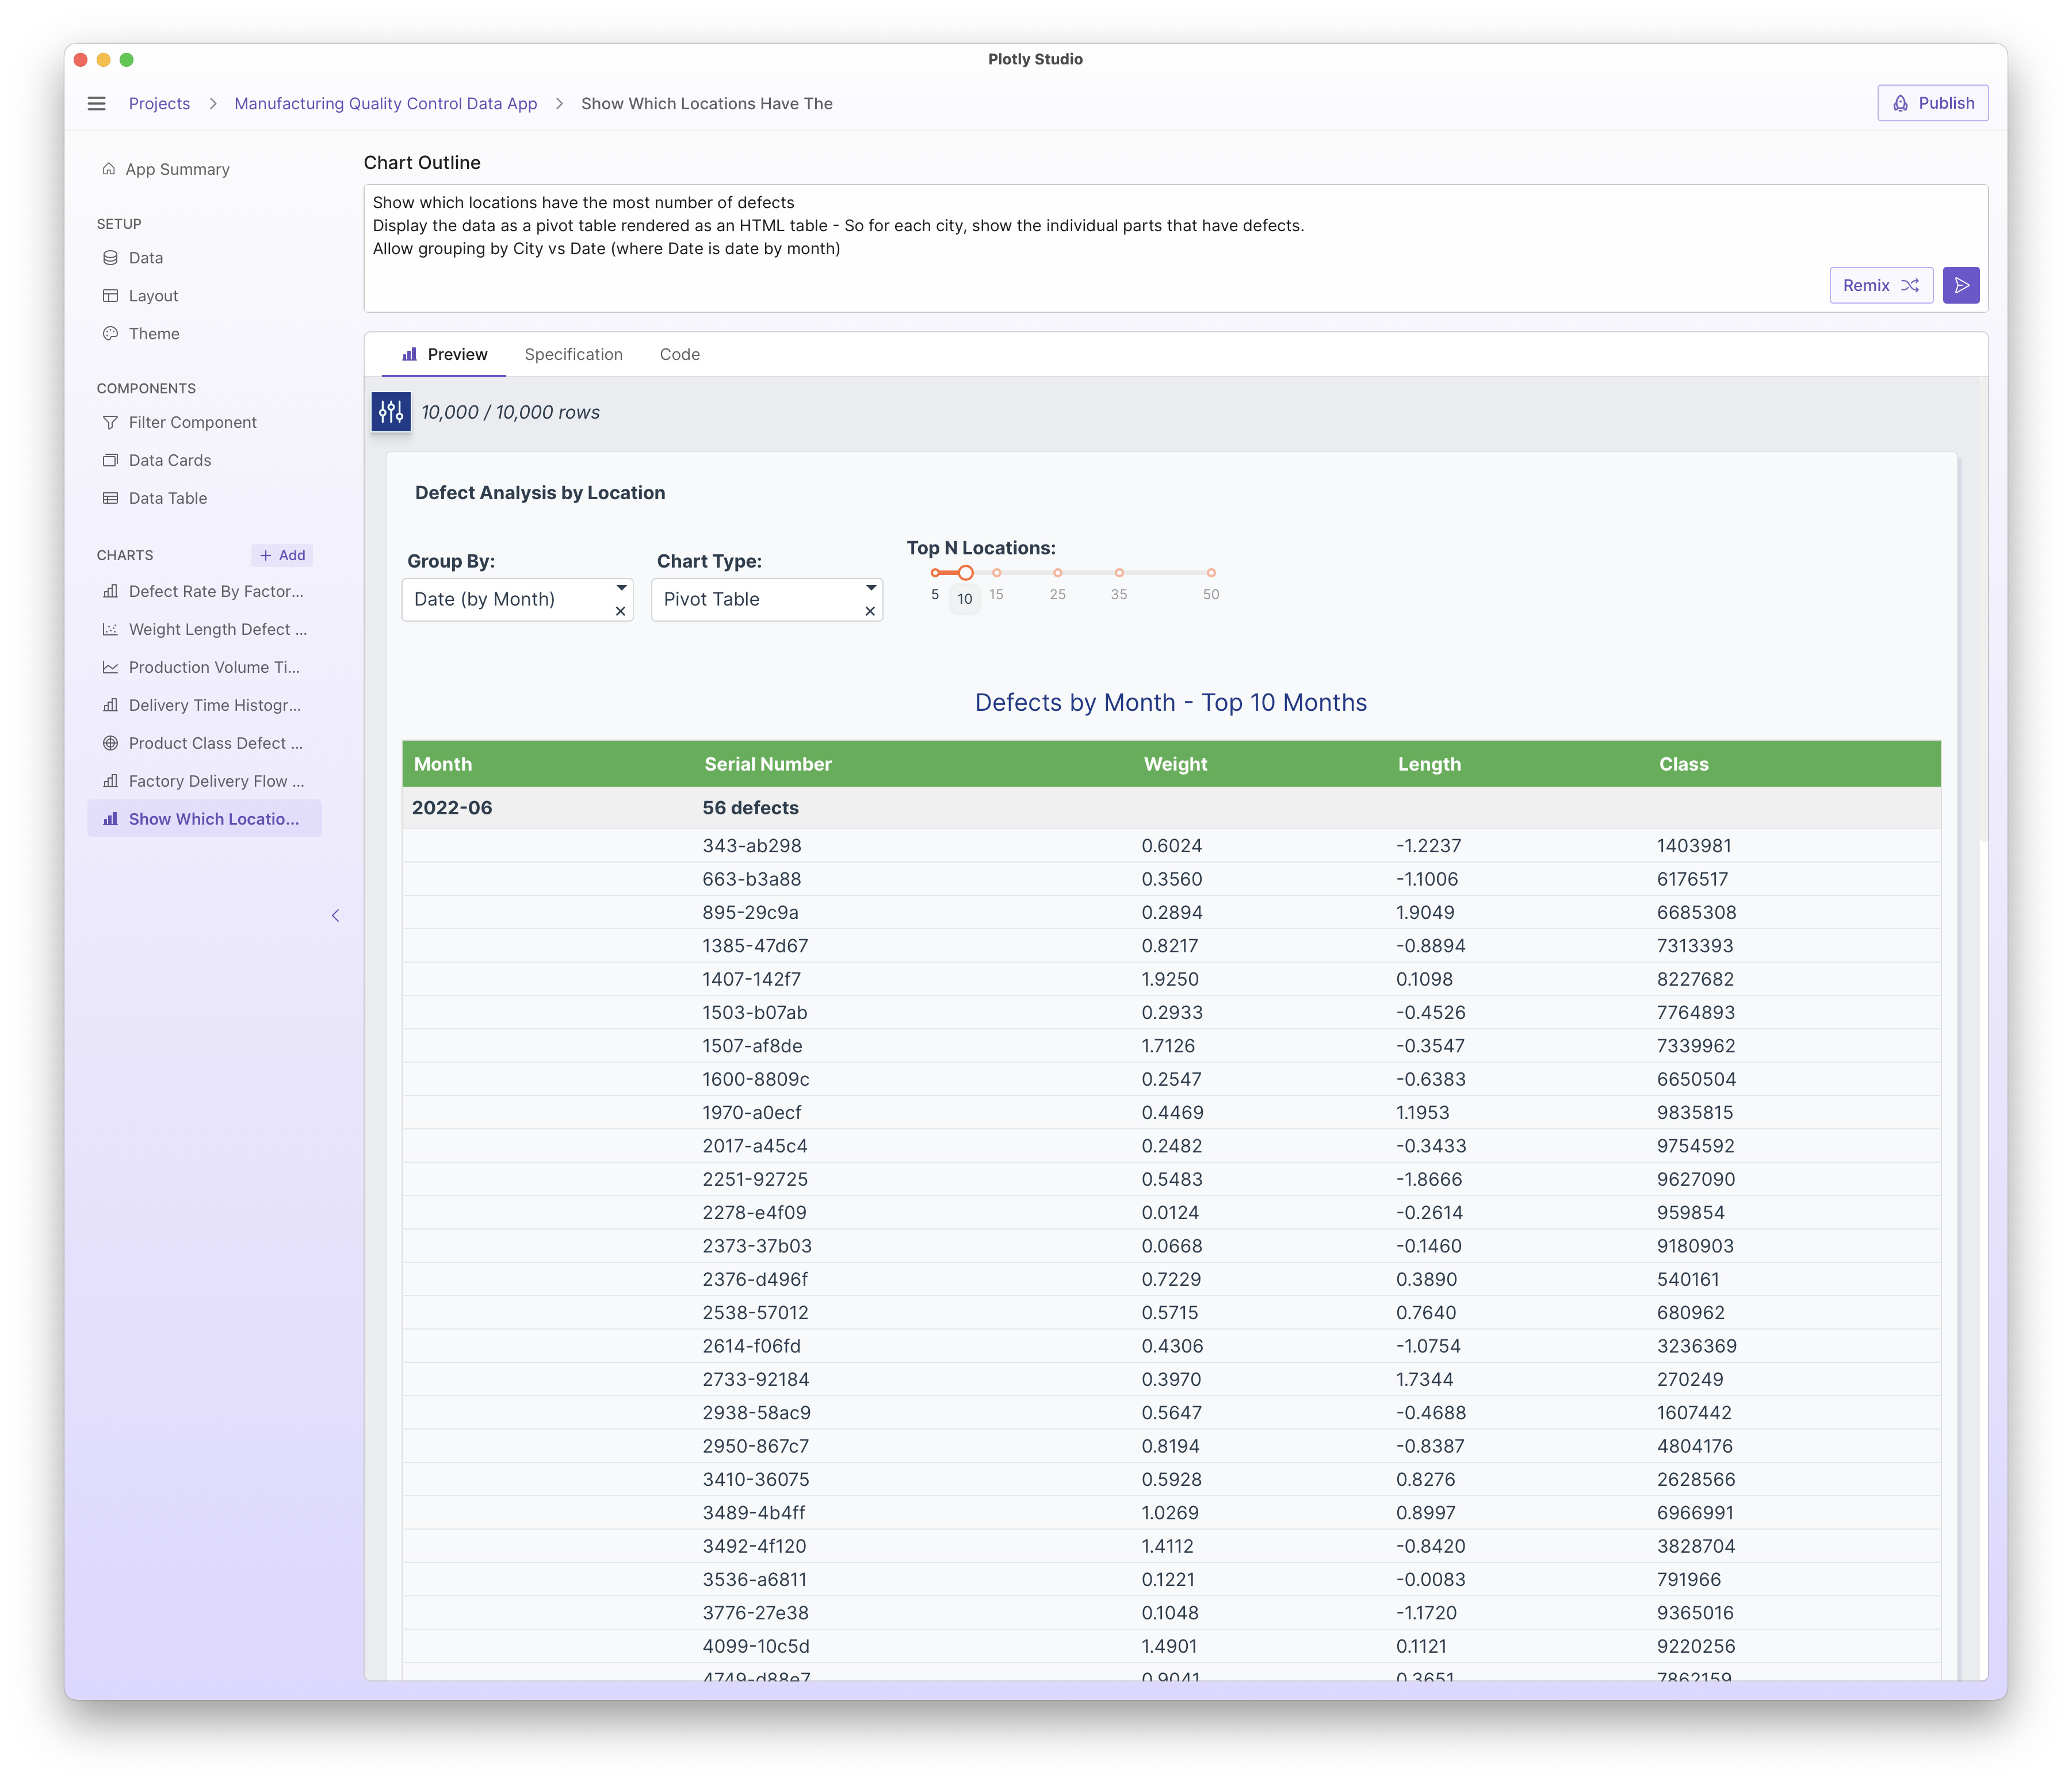Screen dimensions: 2072x1785
Task: Click the Publish button
Action: 1932,103
